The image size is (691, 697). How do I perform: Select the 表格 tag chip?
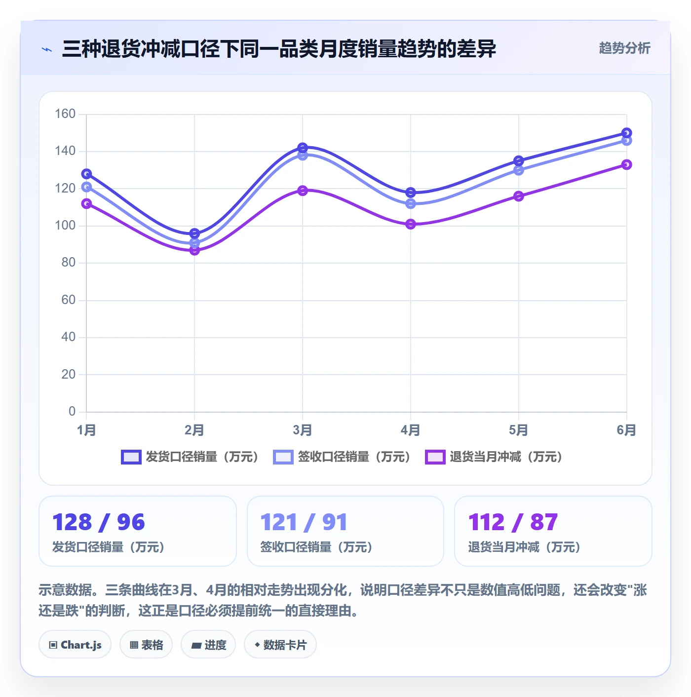click(x=146, y=645)
